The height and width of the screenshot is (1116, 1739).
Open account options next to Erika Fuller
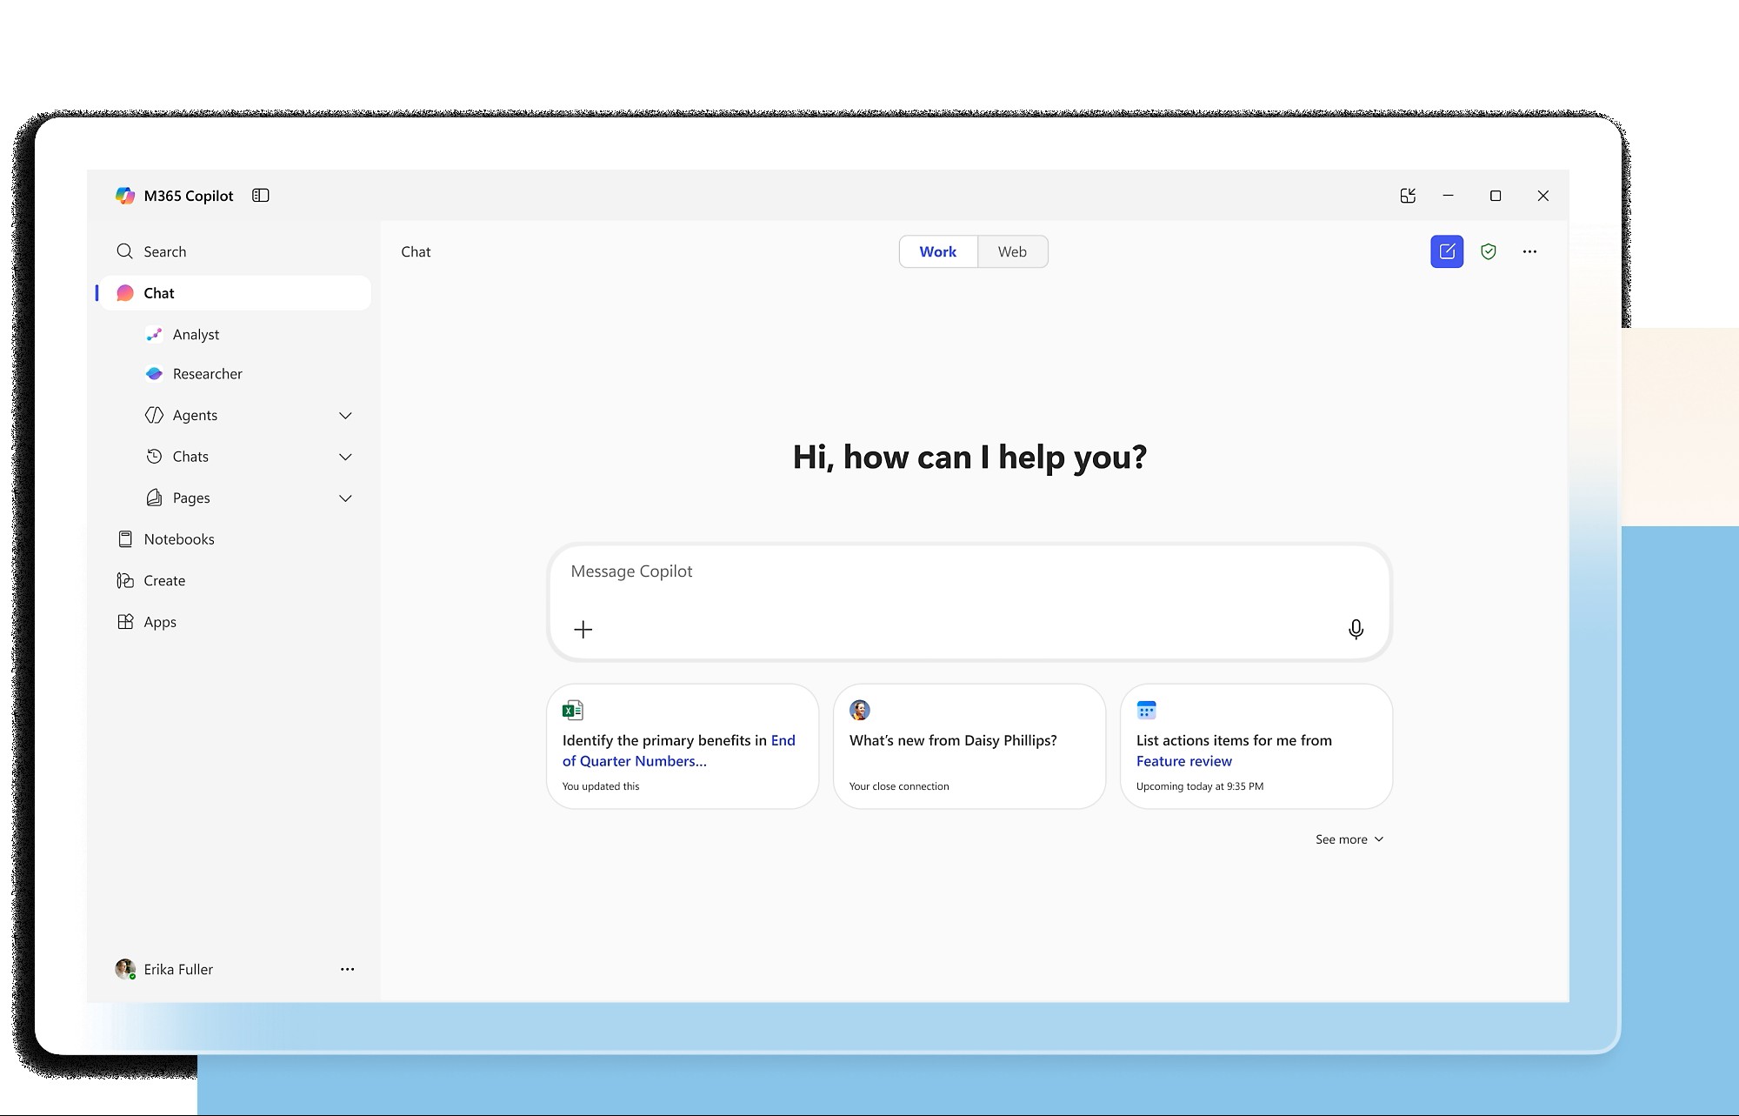(x=348, y=969)
